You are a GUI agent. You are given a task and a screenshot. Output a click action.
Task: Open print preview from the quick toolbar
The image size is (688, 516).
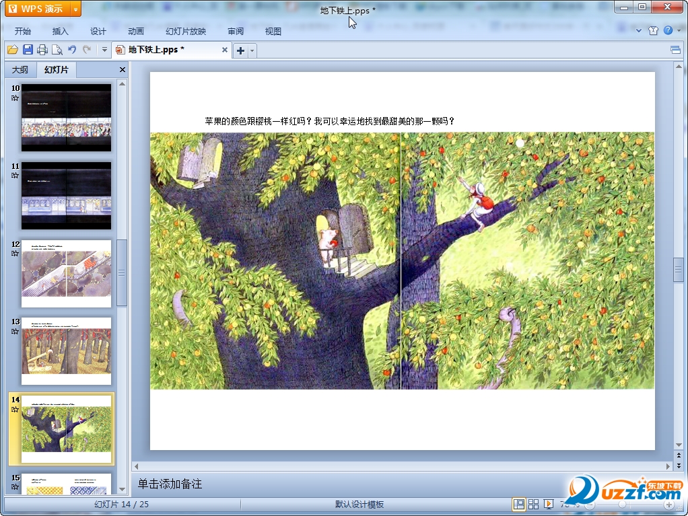pyautogui.click(x=57, y=50)
